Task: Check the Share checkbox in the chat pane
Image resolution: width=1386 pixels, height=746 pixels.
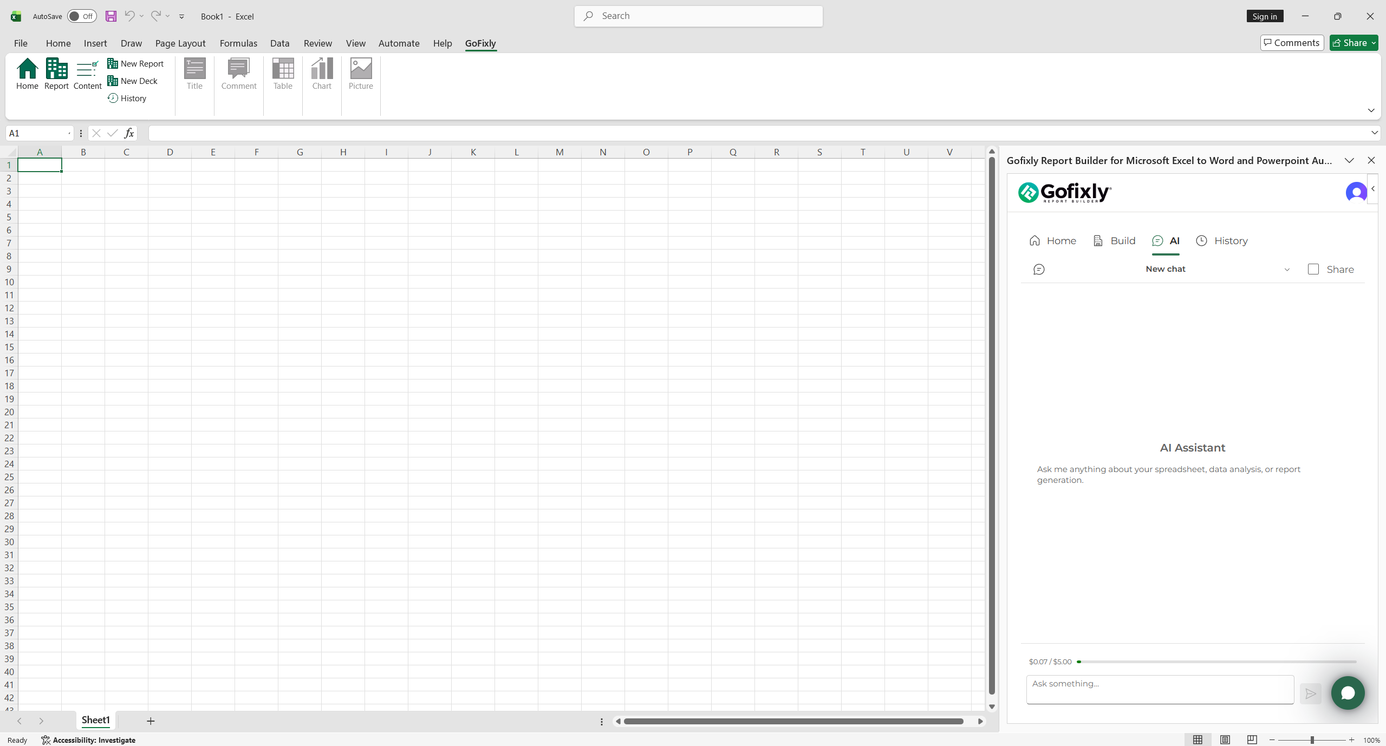Action: coord(1313,269)
